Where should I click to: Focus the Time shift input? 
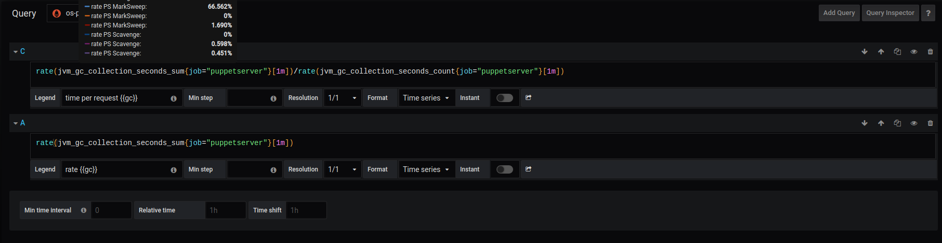tap(306, 210)
